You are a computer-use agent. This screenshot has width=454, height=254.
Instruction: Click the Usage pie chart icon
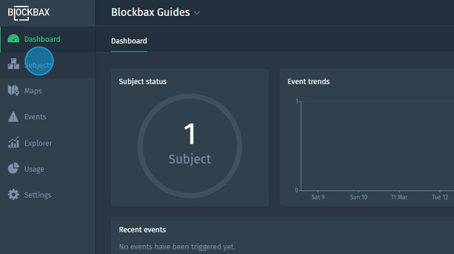point(13,169)
